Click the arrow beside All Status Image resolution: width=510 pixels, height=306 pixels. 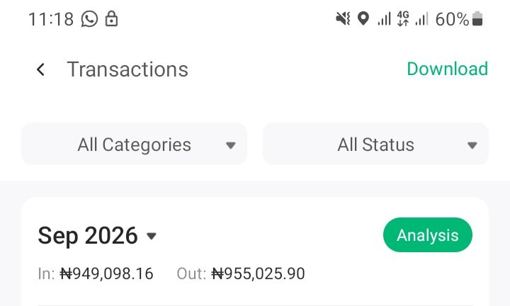(x=472, y=145)
